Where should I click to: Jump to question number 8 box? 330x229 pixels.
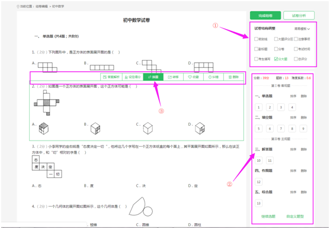292,129
